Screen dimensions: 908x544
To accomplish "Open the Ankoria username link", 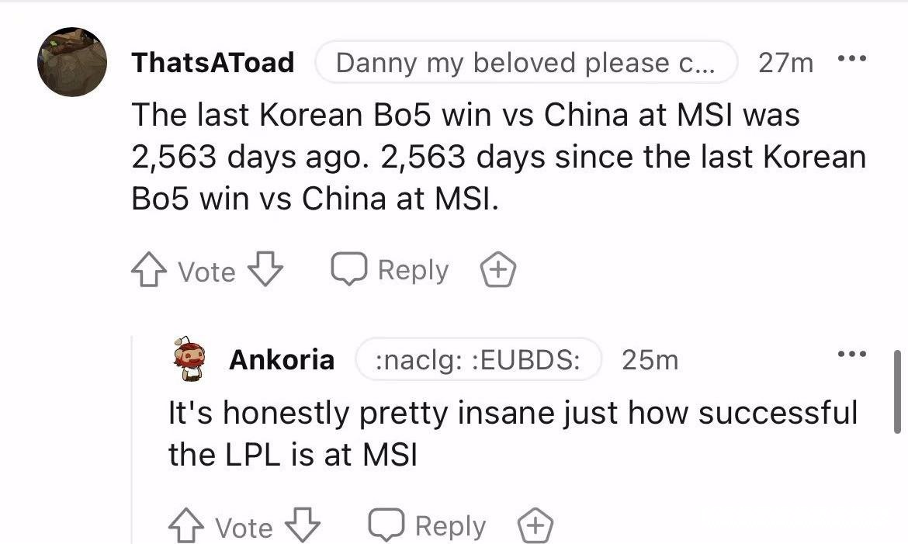I will tap(282, 359).
